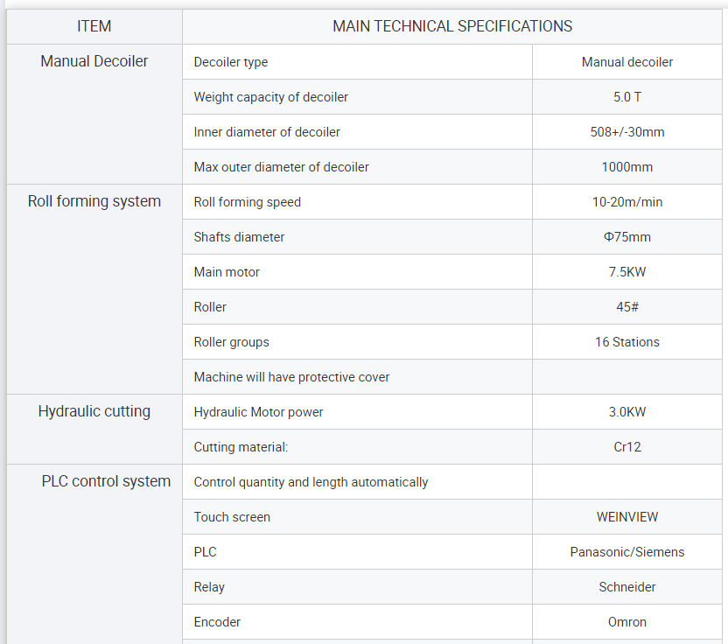Click the Panasonic/Siemens PLC value
The height and width of the screenshot is (644, 728).
(626, 552)
